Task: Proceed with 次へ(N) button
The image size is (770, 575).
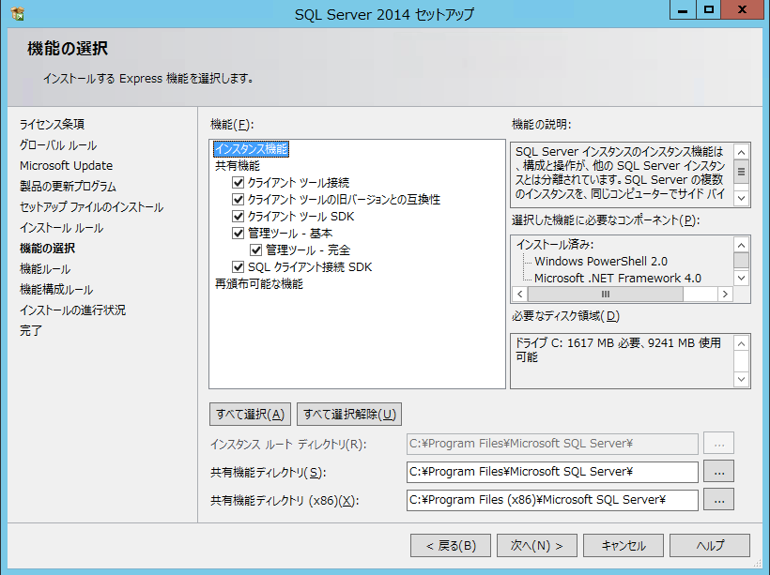Action: pyautogui.click(x=537, y=546)
